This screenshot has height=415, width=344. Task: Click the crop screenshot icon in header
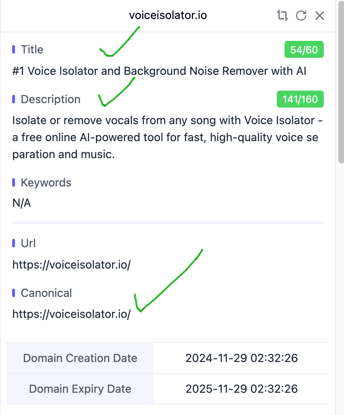282,16
